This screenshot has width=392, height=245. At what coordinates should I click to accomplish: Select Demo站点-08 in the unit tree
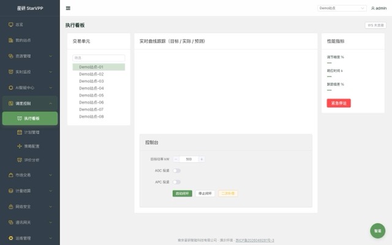click(x=99, y=116)
